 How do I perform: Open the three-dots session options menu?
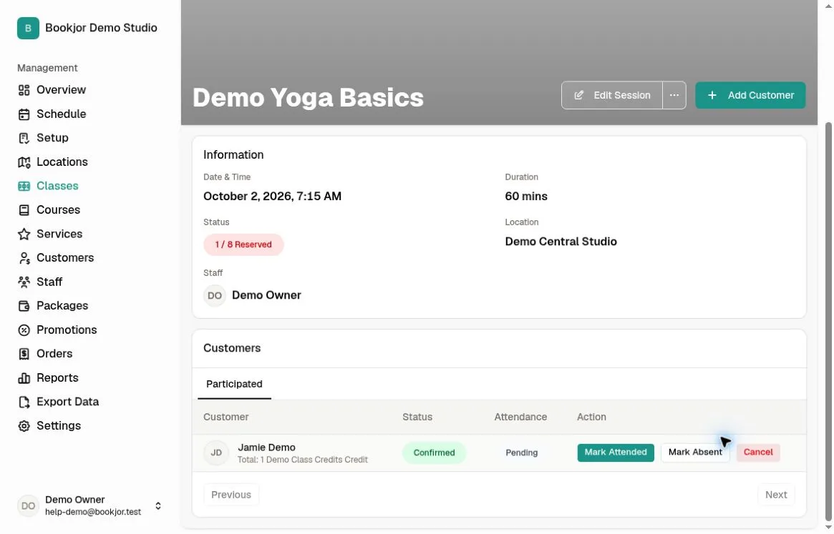(x=674, y=95)
